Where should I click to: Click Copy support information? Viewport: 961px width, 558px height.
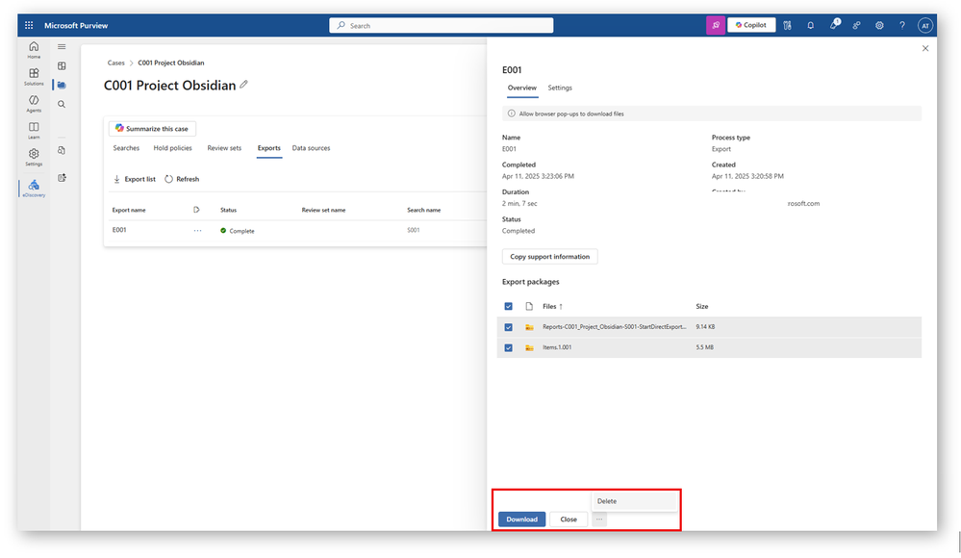(x=549, y=256)
